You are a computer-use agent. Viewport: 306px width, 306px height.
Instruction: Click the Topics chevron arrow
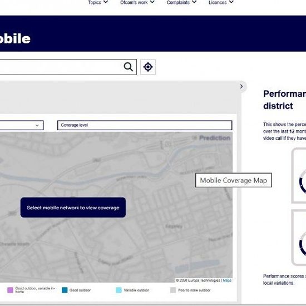click(106, 2)
